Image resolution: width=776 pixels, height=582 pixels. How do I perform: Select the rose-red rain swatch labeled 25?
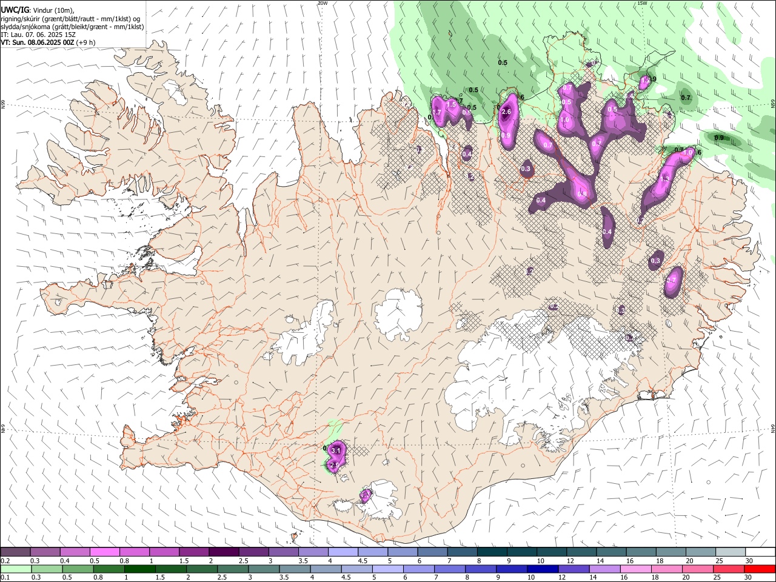click(731, 569)
